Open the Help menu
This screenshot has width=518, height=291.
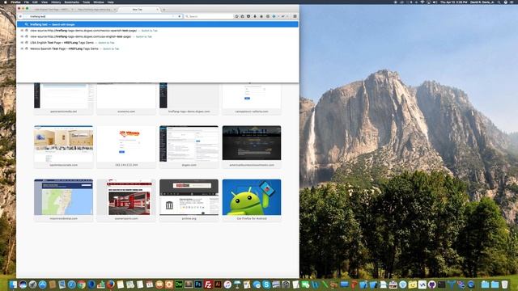click(111, 2)
